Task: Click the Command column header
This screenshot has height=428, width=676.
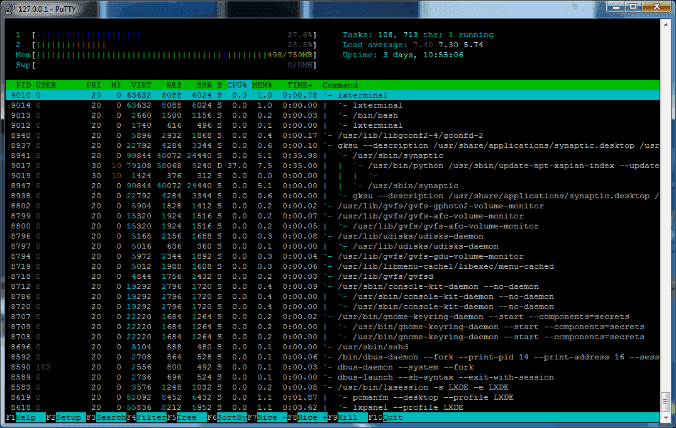Action: tap(340, 85)
